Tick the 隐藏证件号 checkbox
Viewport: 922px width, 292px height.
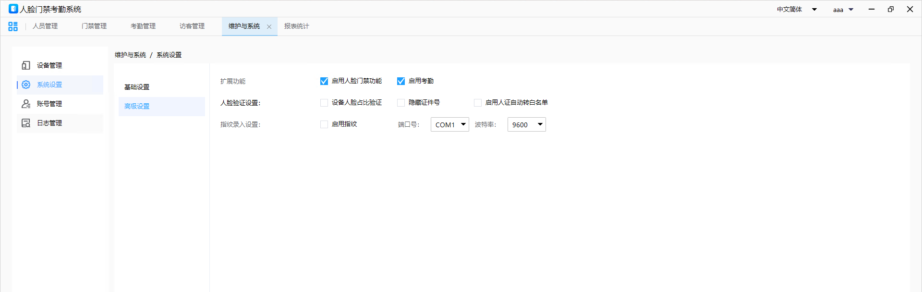[401, 103]
